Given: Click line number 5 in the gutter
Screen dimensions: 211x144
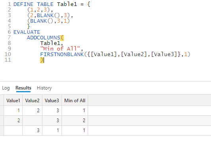Looking at the screenshot, I should coord(9,27).
